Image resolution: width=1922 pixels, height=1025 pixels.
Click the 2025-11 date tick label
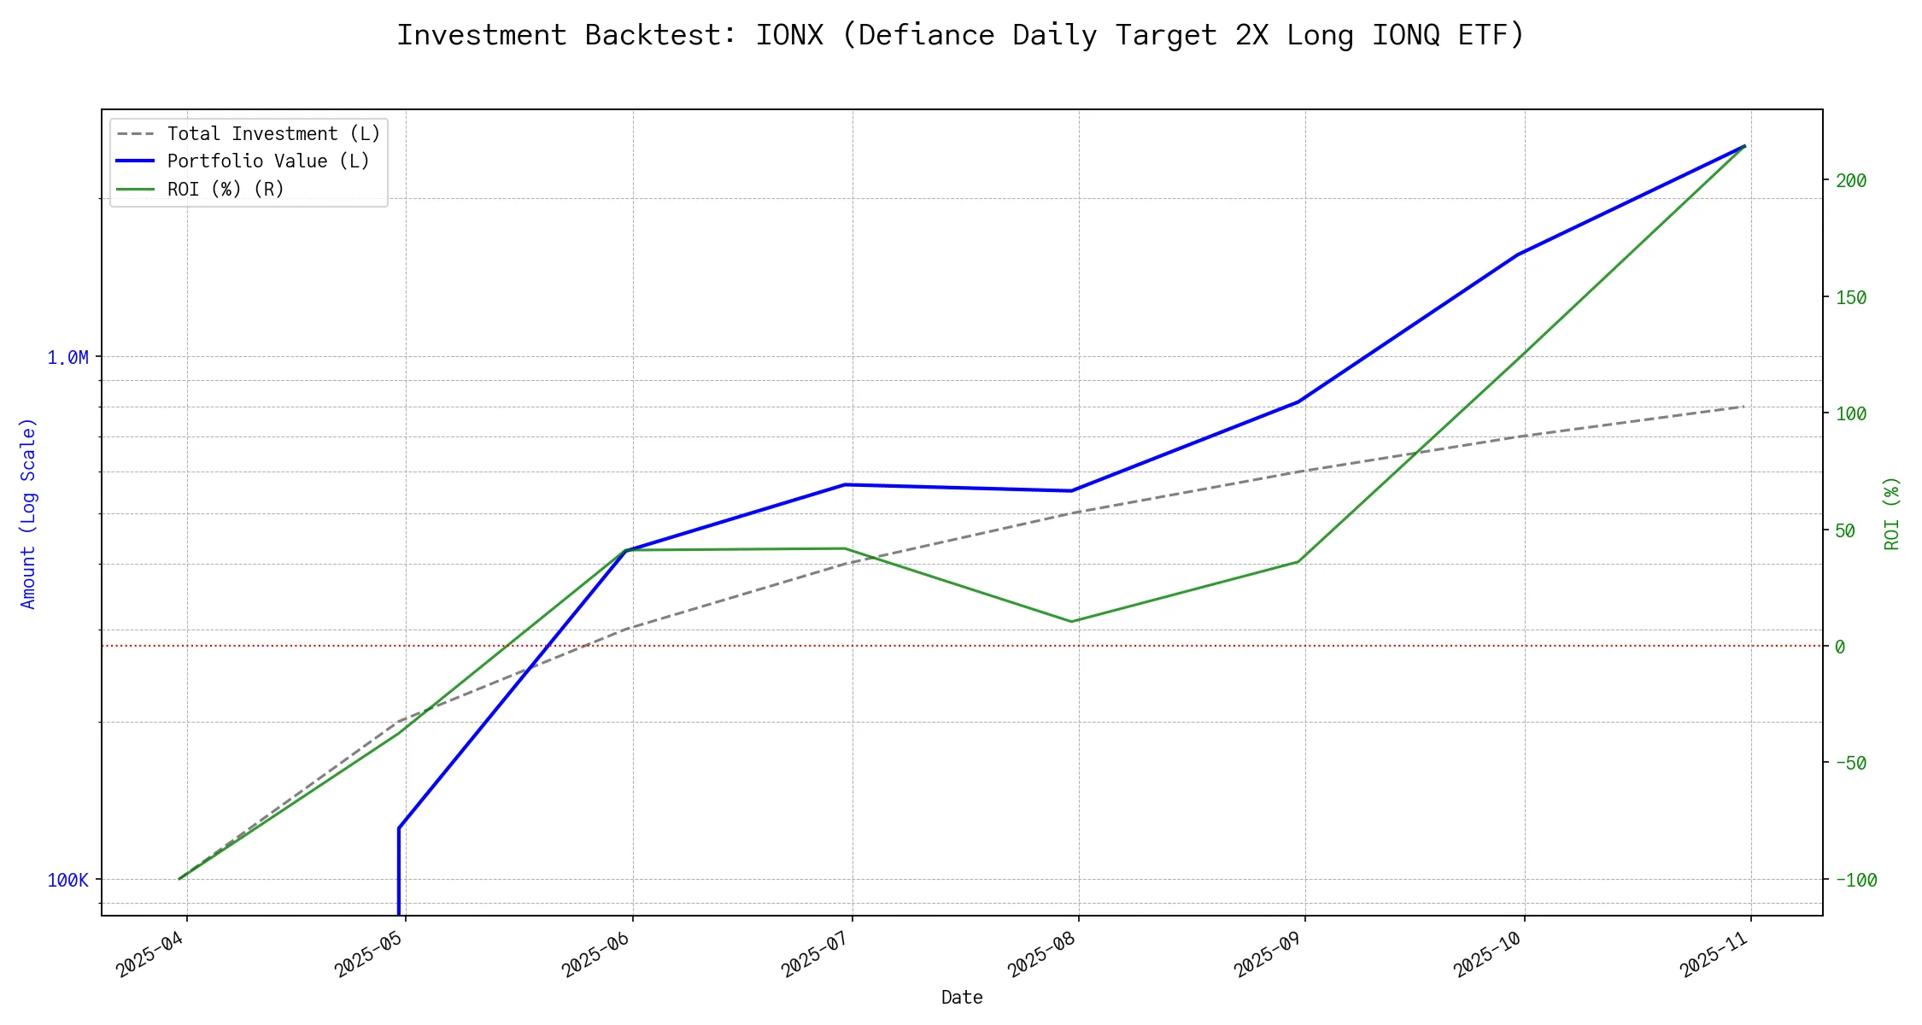(x=1715, y=954)
